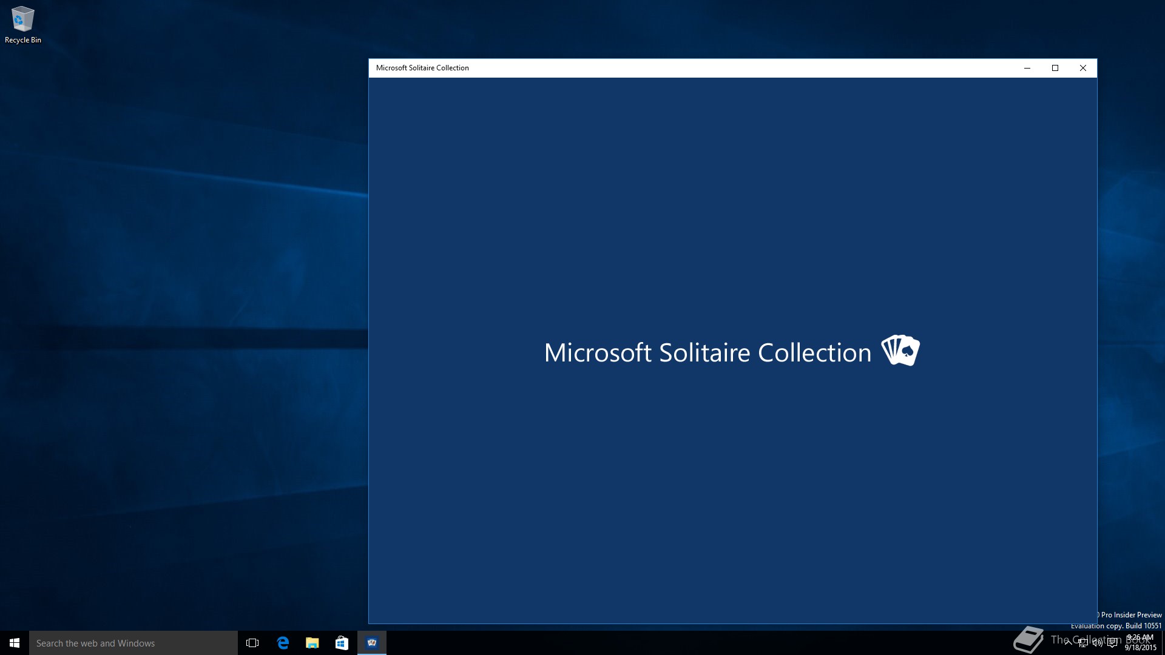
Task: Open the Recycle Bin desktop icon
Action: (x=23, y=25)
